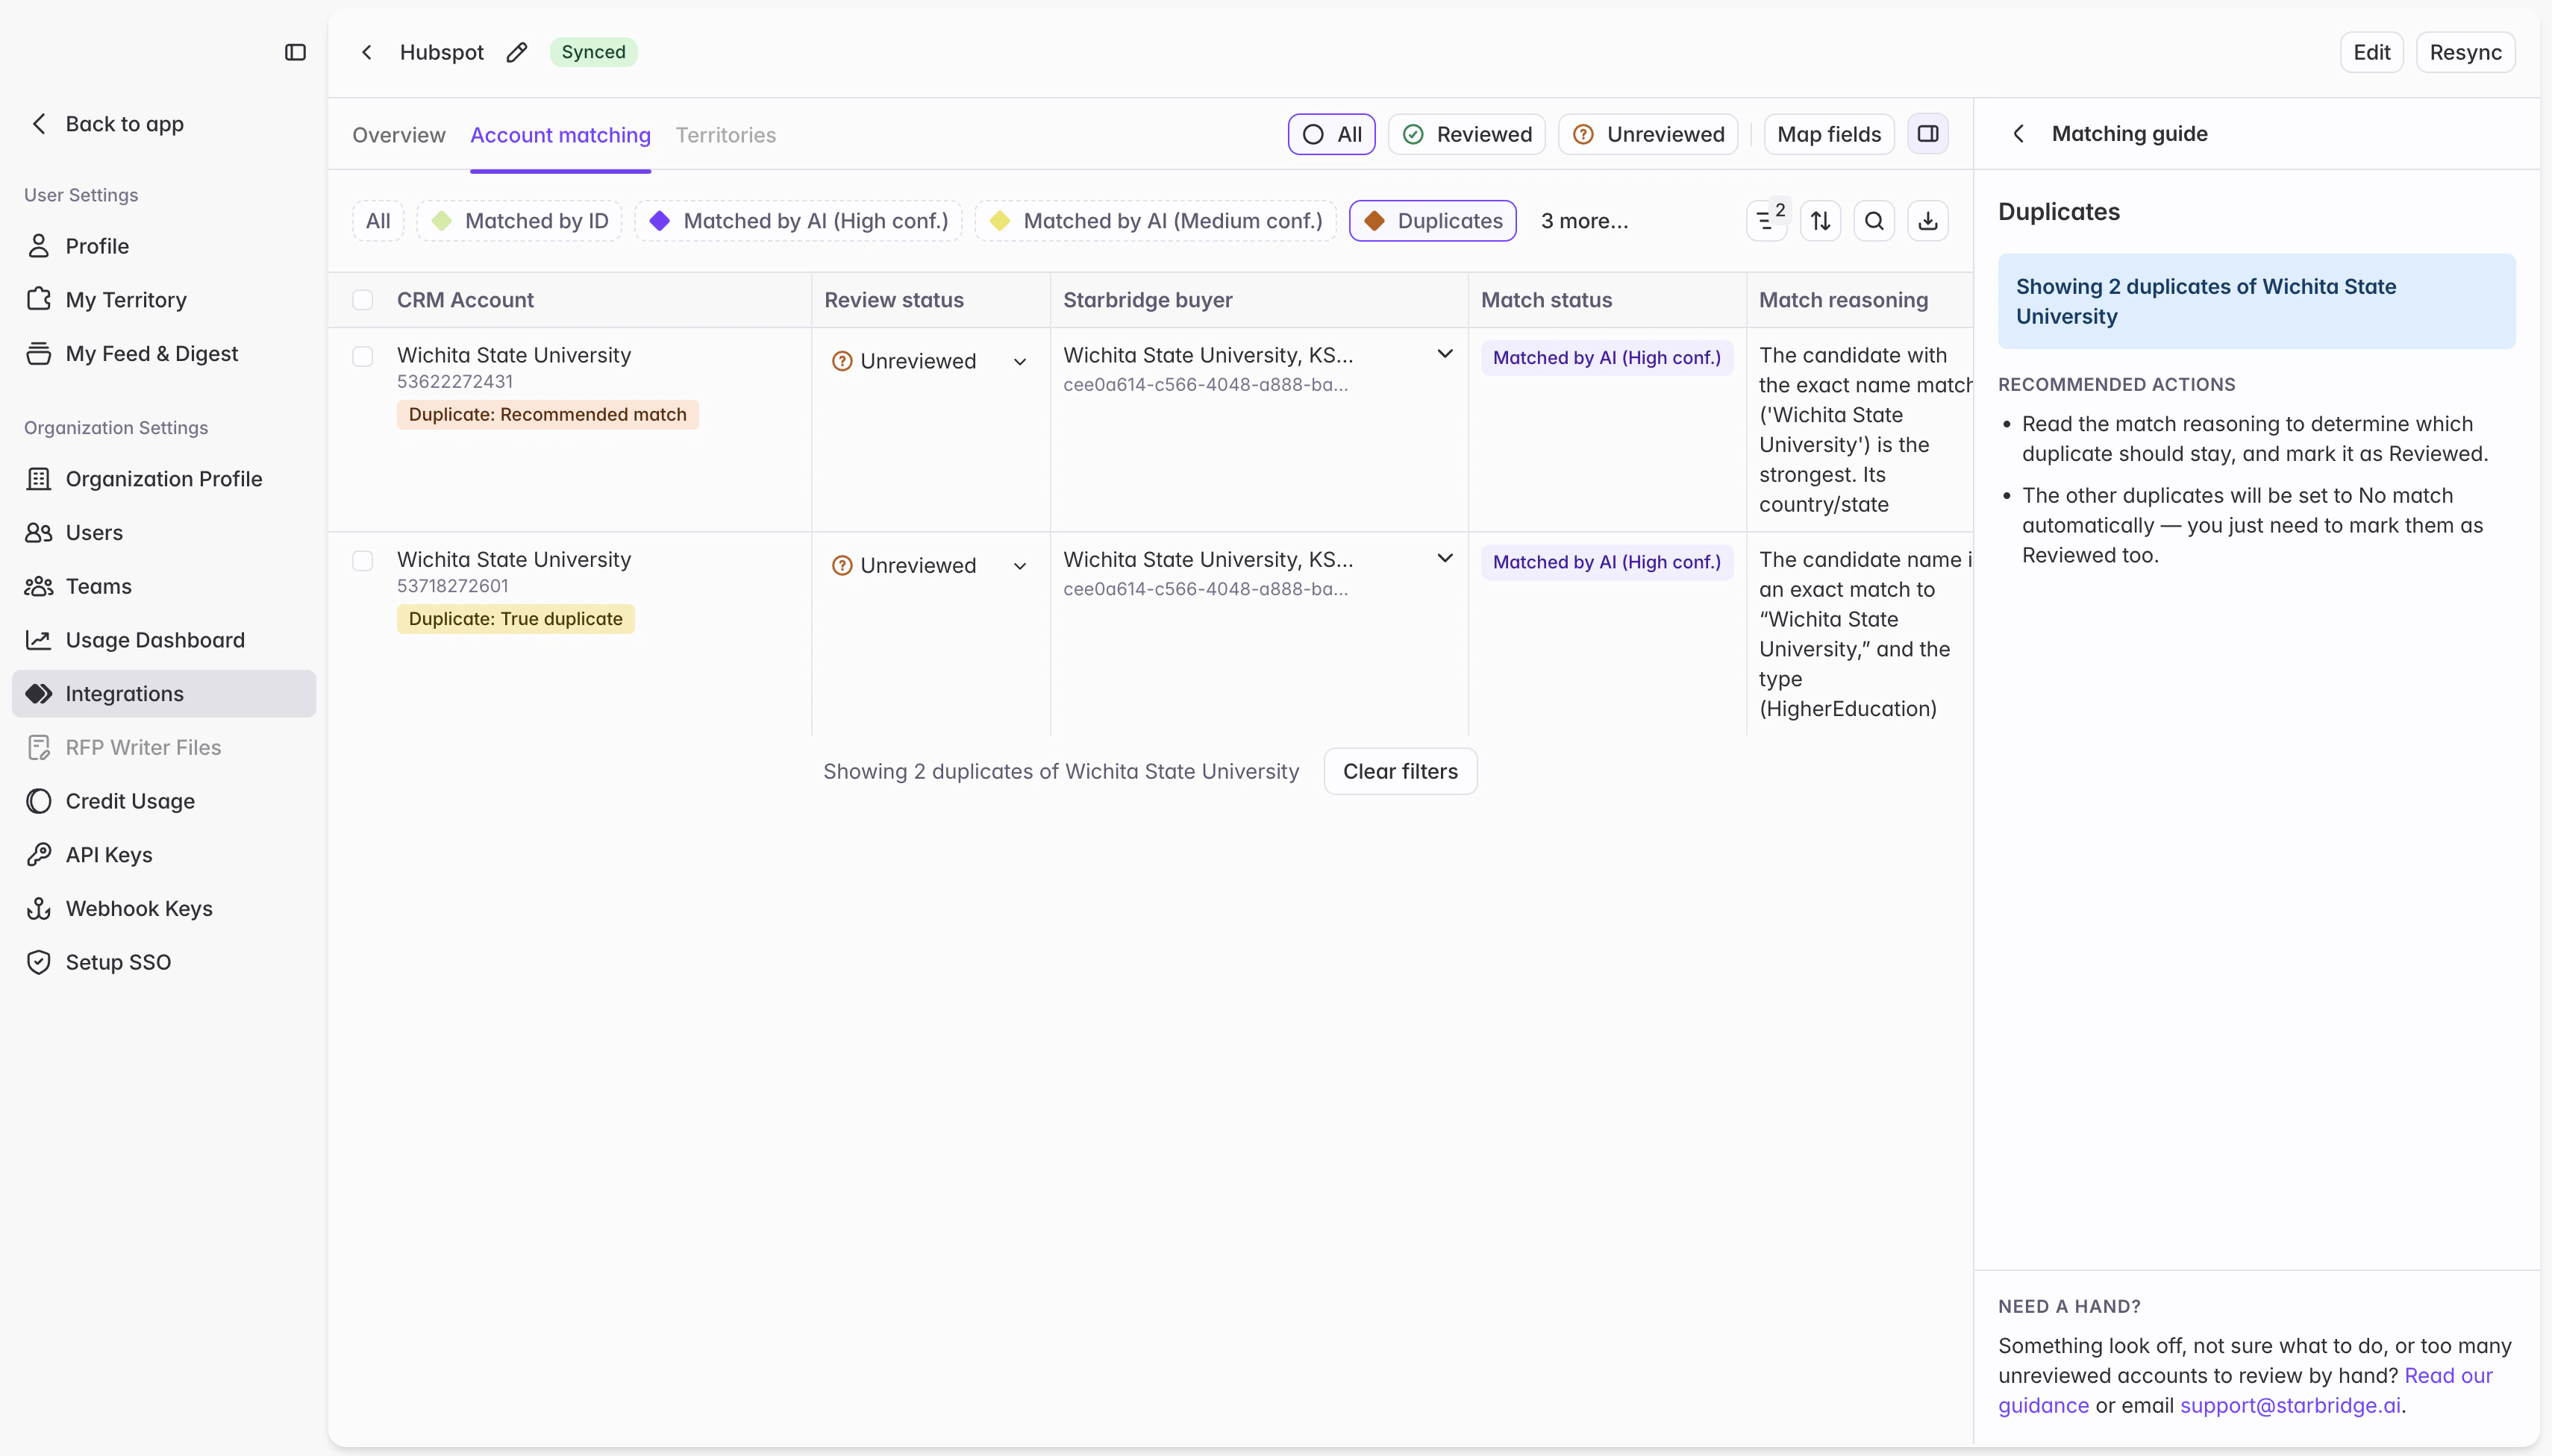Tick the select-all checkbox in table header
This screenshot has height=1456, width=2552.
[x=363, y=300]
